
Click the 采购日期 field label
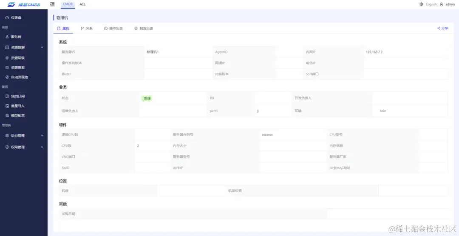[x=68, y=214]
